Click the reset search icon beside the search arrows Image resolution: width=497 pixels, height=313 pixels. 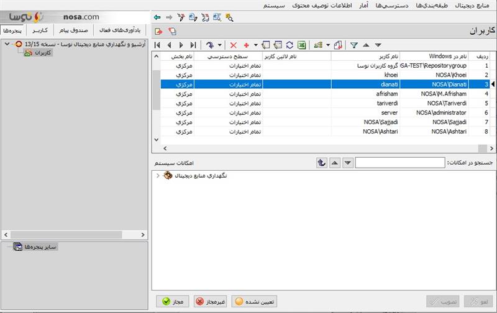point(321,162)
